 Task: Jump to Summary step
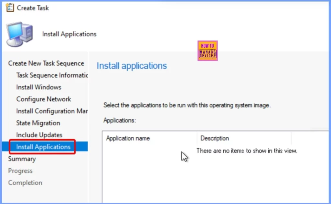(x=22, y=159)
